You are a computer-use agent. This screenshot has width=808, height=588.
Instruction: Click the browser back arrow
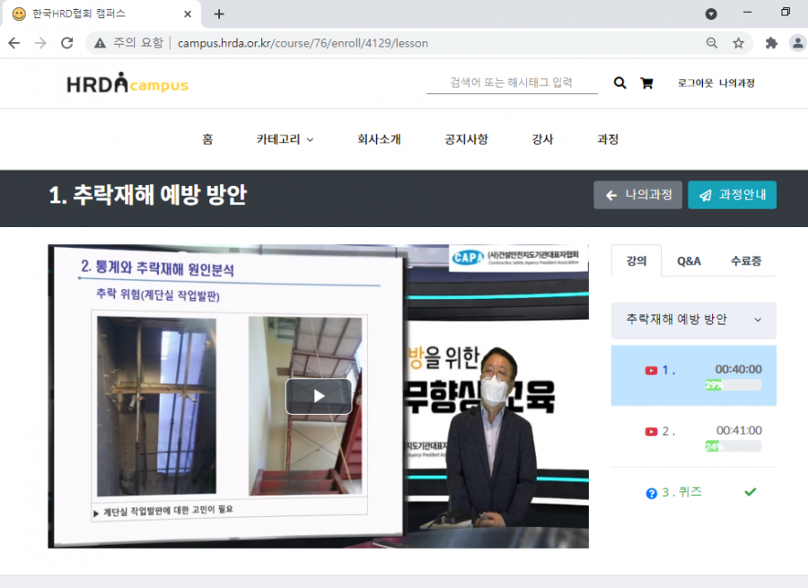point(14,43)
